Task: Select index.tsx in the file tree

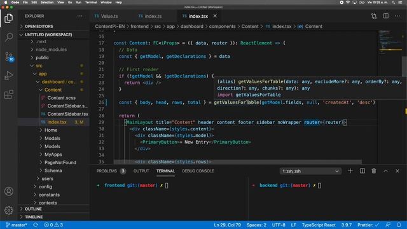Action: coord(53,122)
